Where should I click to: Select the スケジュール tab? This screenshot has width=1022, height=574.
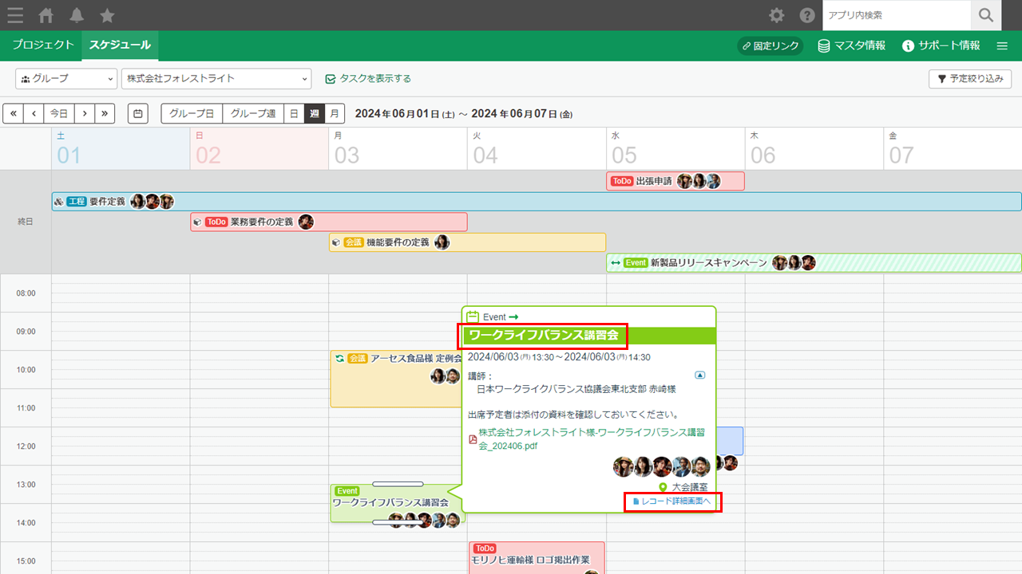120,45
